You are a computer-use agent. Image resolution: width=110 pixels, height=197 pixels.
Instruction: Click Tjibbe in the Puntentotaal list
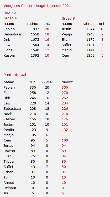click(9, 162)
